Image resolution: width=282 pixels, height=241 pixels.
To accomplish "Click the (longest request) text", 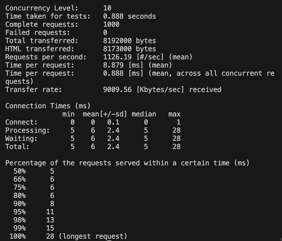I will (x=93, y=236).
